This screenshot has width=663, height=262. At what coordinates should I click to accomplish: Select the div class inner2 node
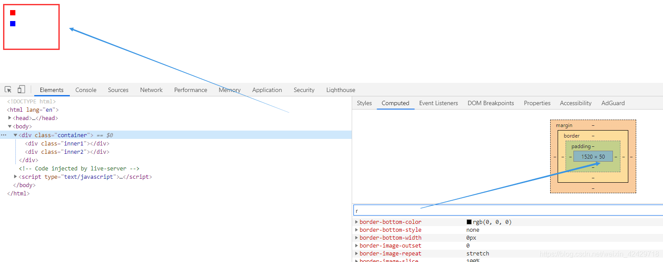click(67, 152)
